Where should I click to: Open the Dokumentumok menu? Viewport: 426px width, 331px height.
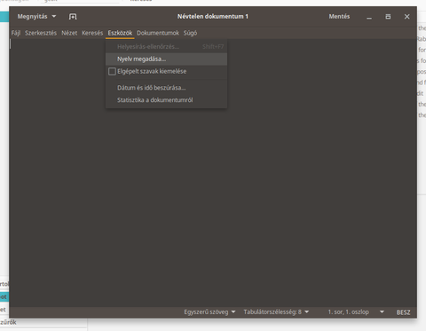158,33
